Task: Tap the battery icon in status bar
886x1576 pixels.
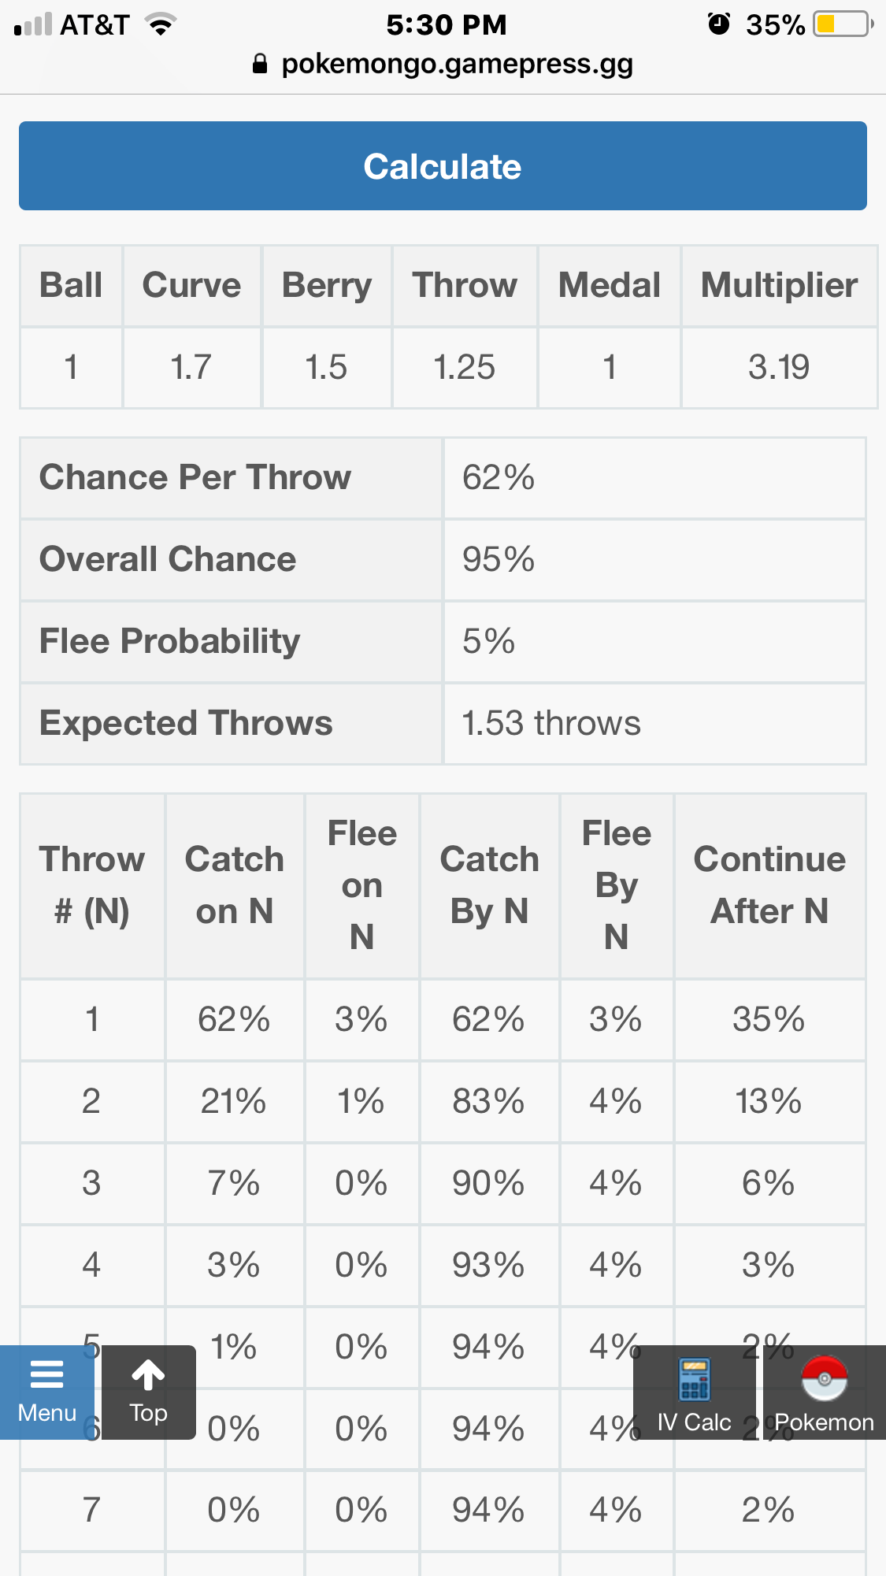Action: tap(843, 24)
